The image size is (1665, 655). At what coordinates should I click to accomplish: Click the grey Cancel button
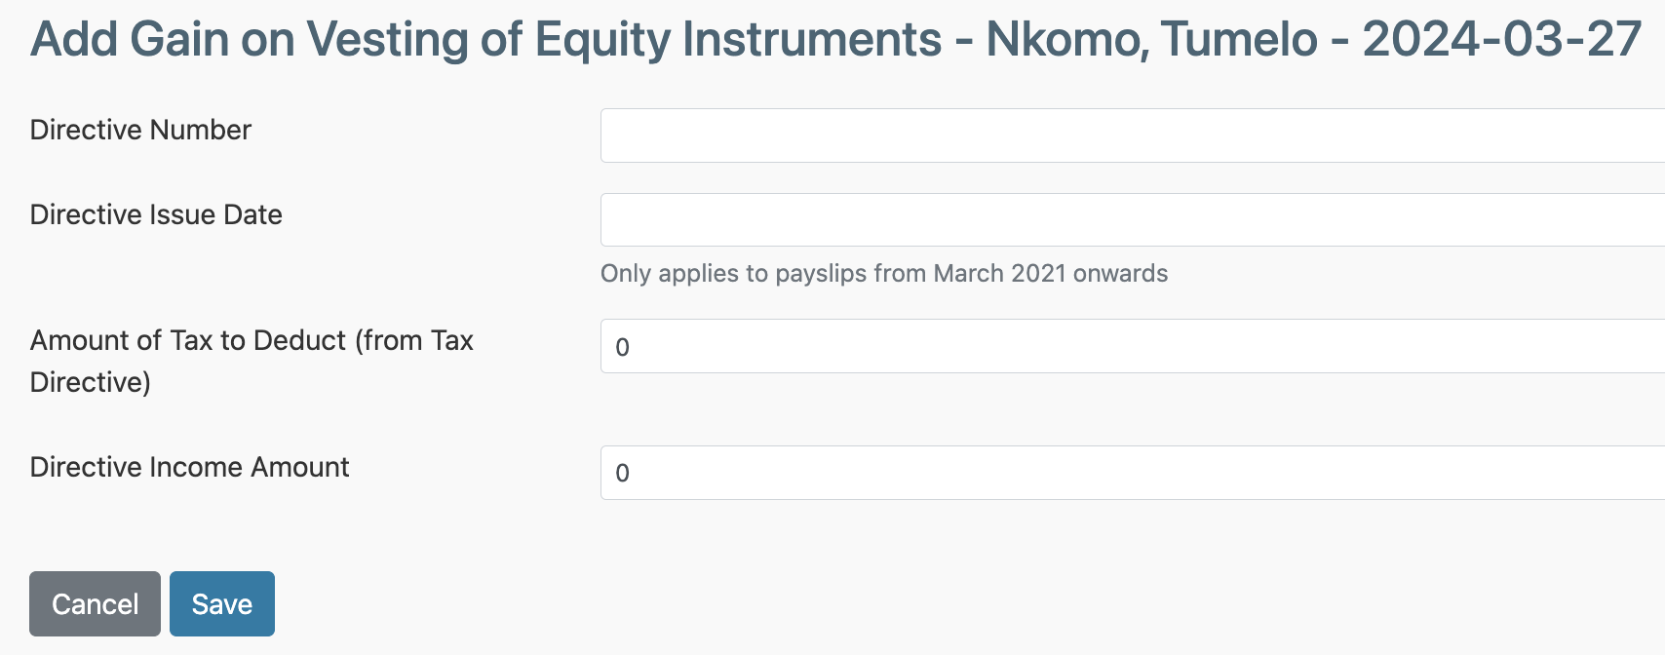[95, 604]
